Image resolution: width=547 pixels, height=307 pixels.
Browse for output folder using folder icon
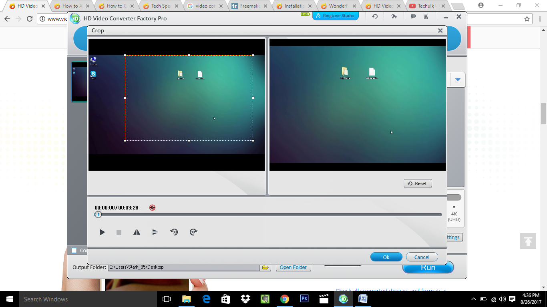pyautogui.click(x=265, y=267)
